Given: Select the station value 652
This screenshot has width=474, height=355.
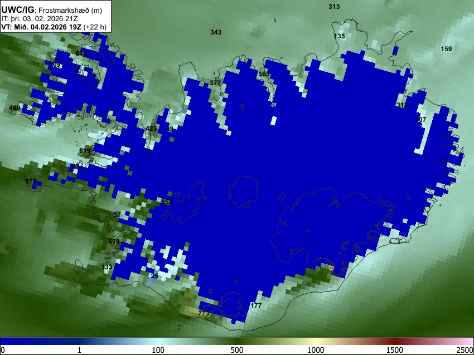Looking at the screenshot, I should pyautogui.click(x=167, y=202).
